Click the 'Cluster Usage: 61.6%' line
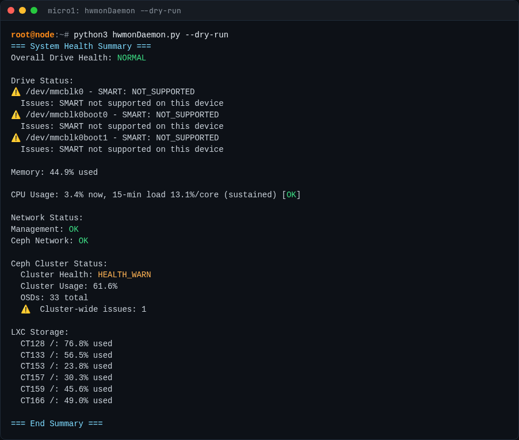The image size is (519, 440). (69, 286)
